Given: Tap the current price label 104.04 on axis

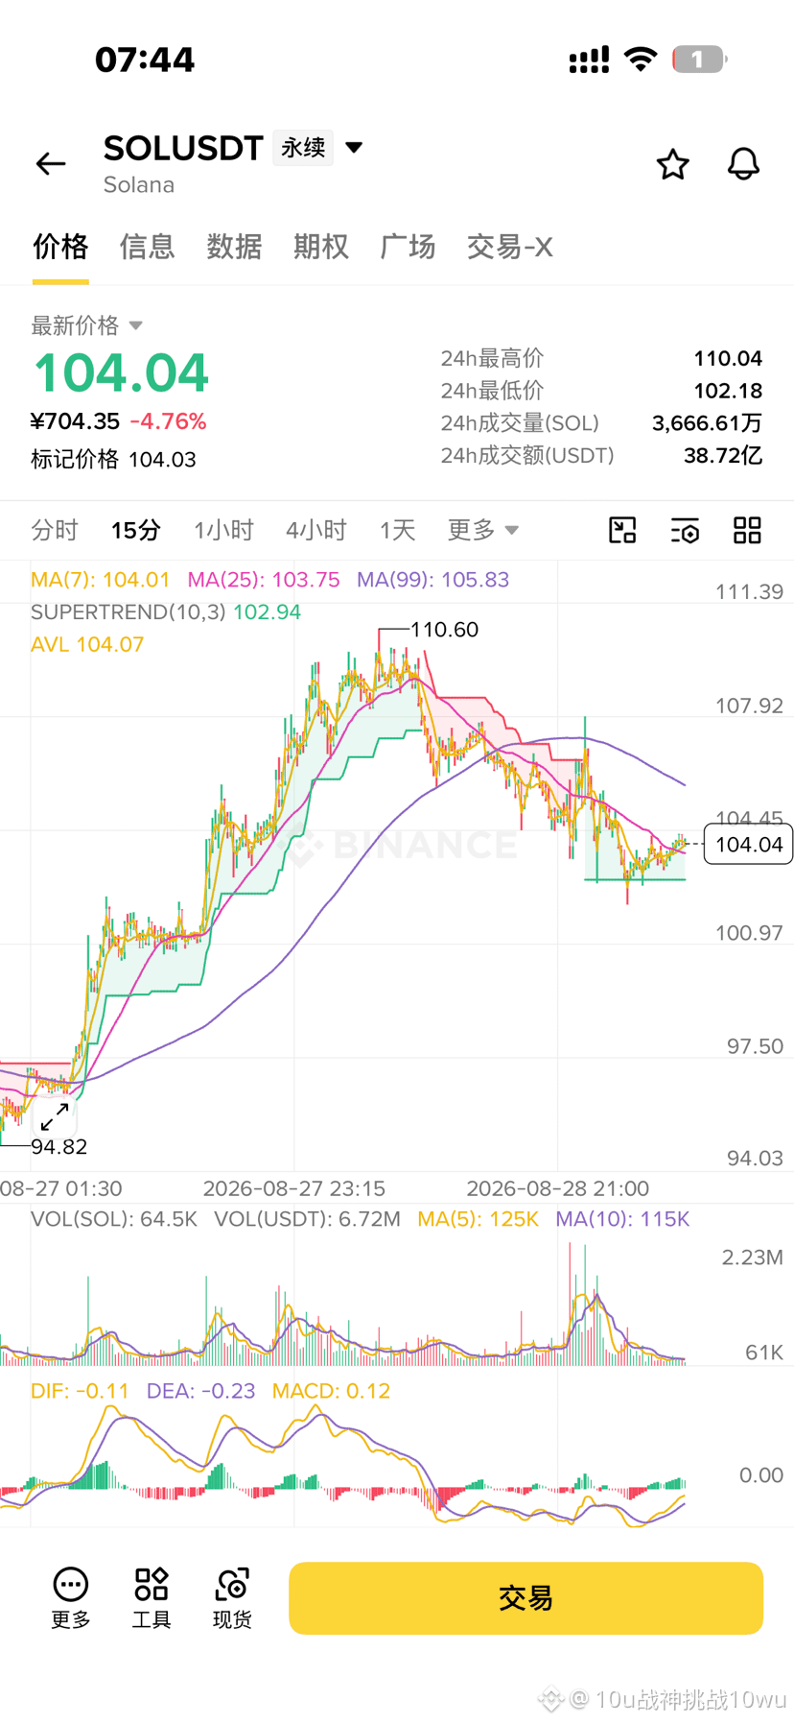Looking at the screenshot, I should (749, 845).
